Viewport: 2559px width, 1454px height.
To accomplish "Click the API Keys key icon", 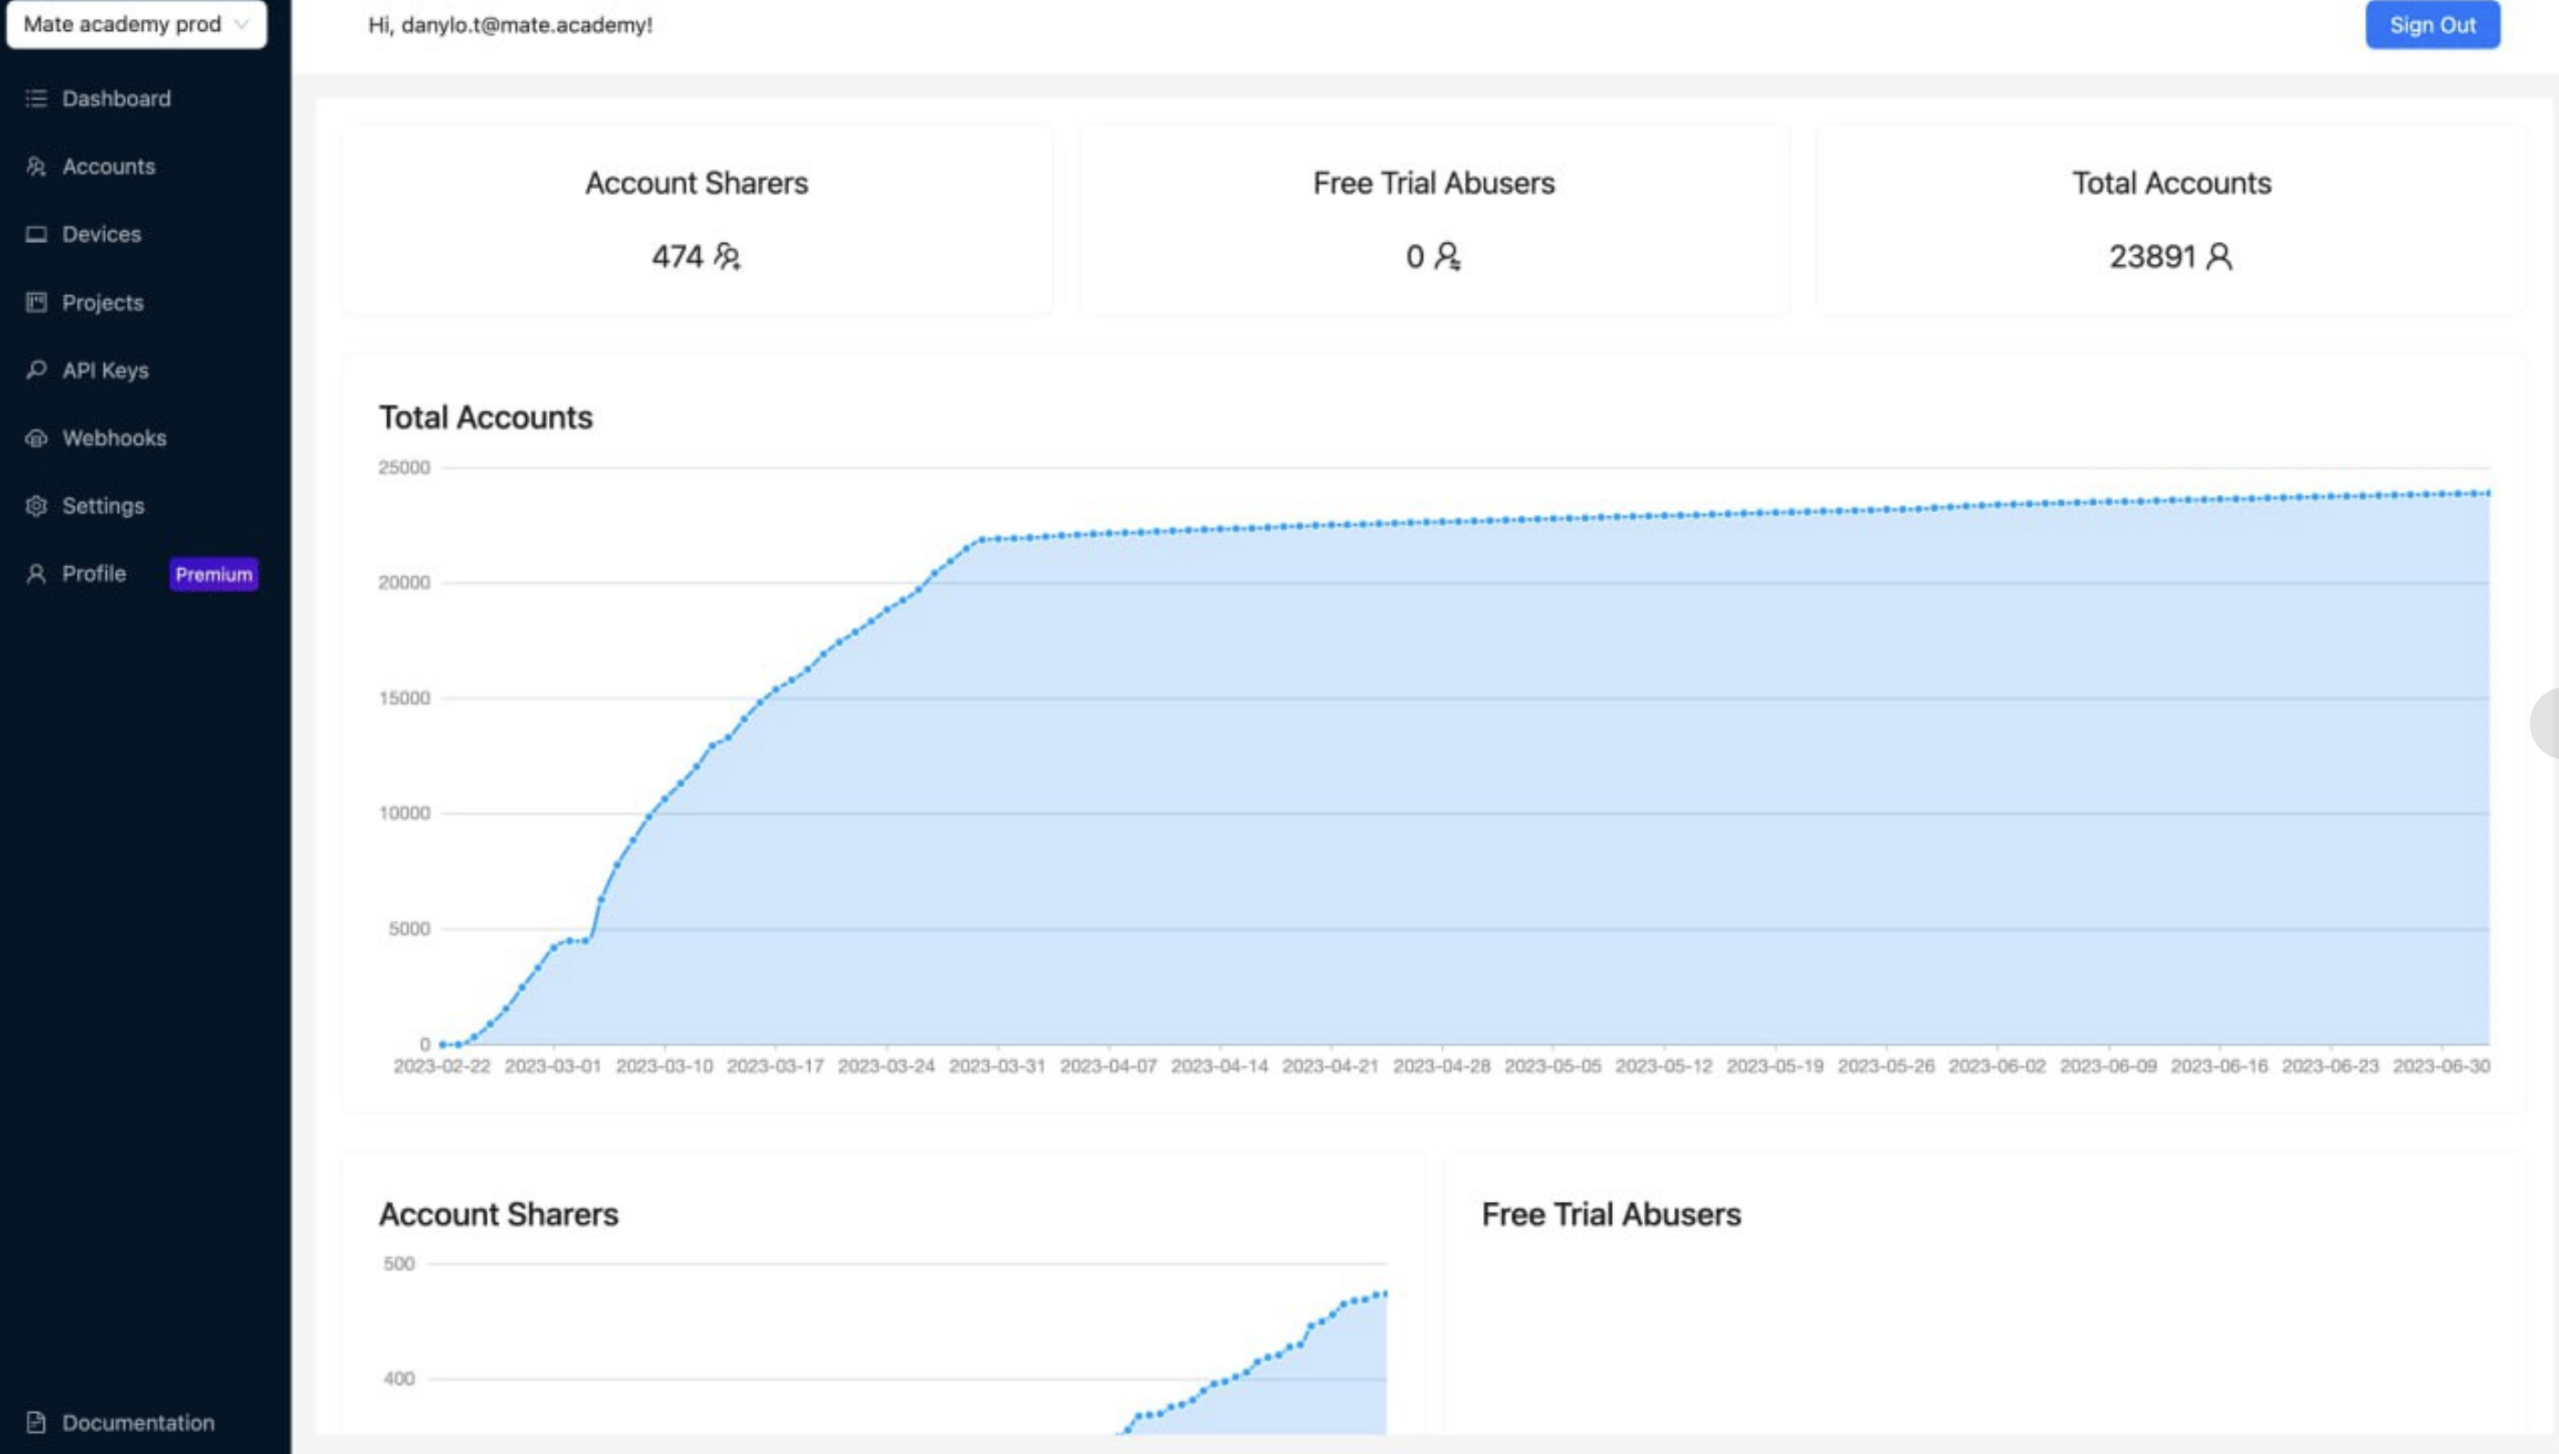I will 36,370.
